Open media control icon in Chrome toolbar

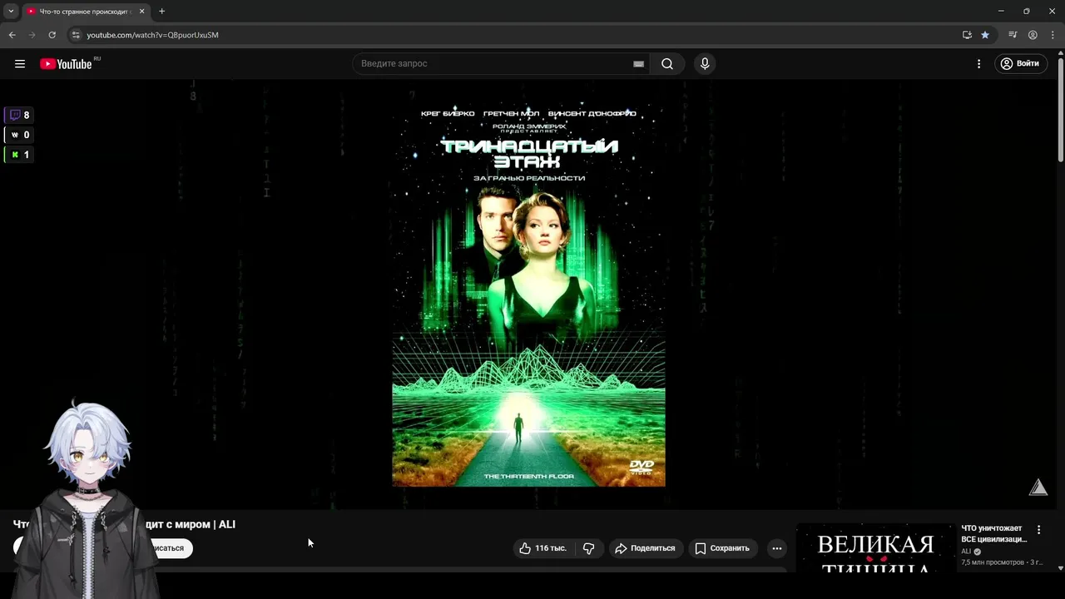1013,35
